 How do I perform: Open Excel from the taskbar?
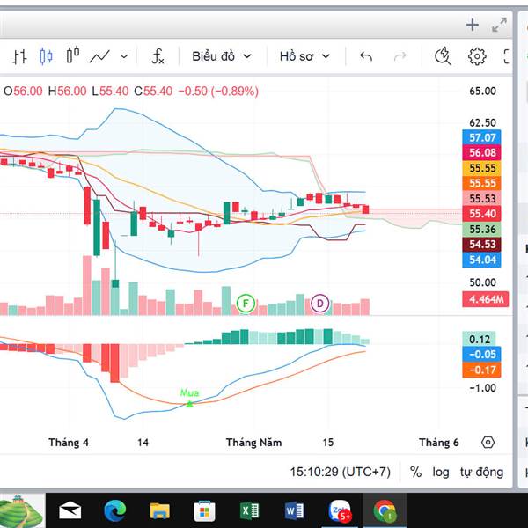click(x=249, y=510)
